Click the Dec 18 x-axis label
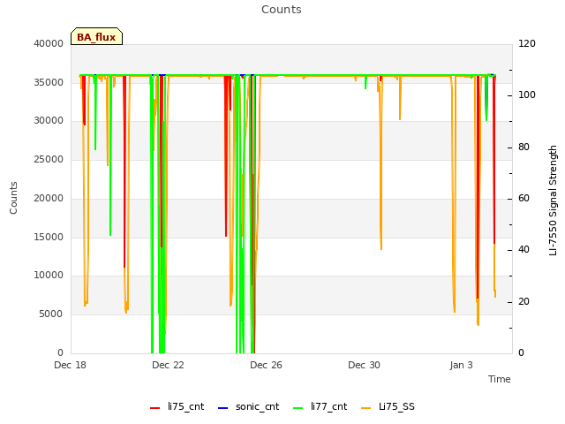 (x=71, y=365)
